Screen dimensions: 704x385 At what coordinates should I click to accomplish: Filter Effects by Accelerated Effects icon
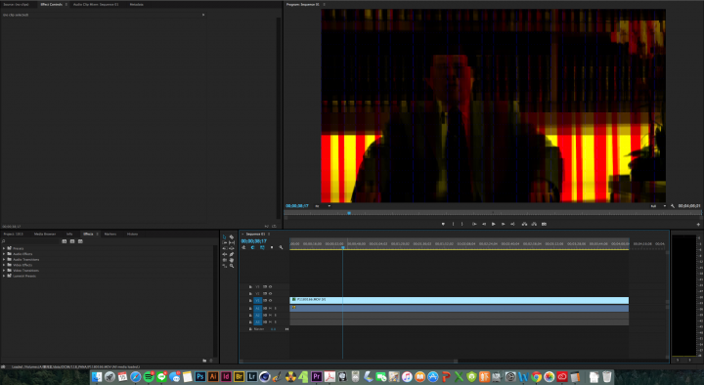coord(65,241)
